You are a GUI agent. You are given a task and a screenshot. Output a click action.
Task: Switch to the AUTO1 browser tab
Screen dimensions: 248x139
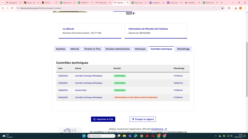(49, 3)
